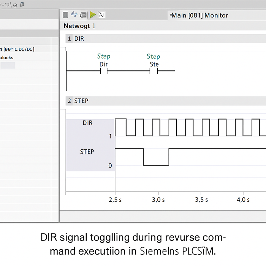Screen dimensions: 266x266
Task: Select the blocks tree item in left panel
Action: 7,57
